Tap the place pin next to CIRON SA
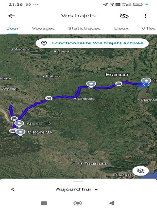The image size is (157, 209). tap(20, 132)
